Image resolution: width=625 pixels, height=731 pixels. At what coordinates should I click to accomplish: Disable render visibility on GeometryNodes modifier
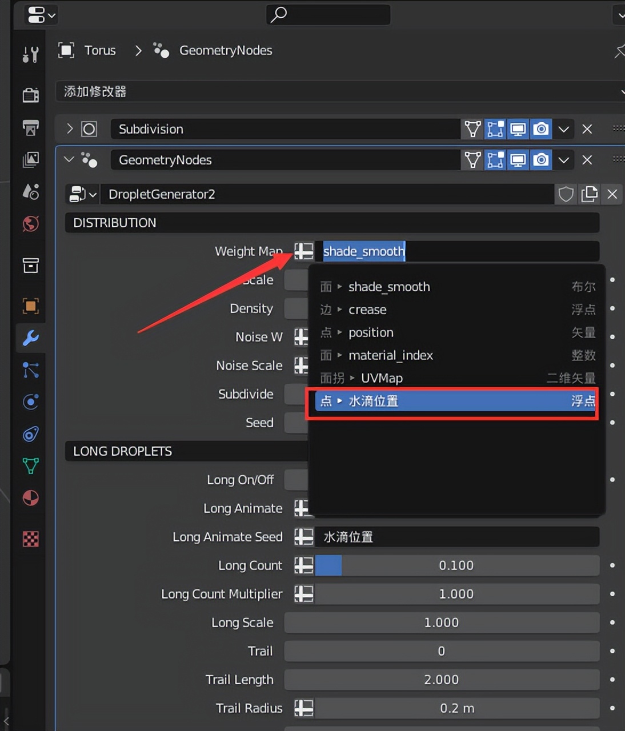click(x=540, y=160)
